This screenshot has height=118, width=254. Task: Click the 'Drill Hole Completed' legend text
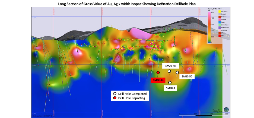tap(132, 94)
